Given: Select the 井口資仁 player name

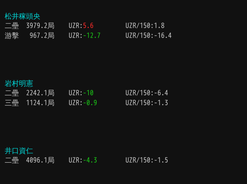Looking at the screenshot, I should click(x=19, y=151).
